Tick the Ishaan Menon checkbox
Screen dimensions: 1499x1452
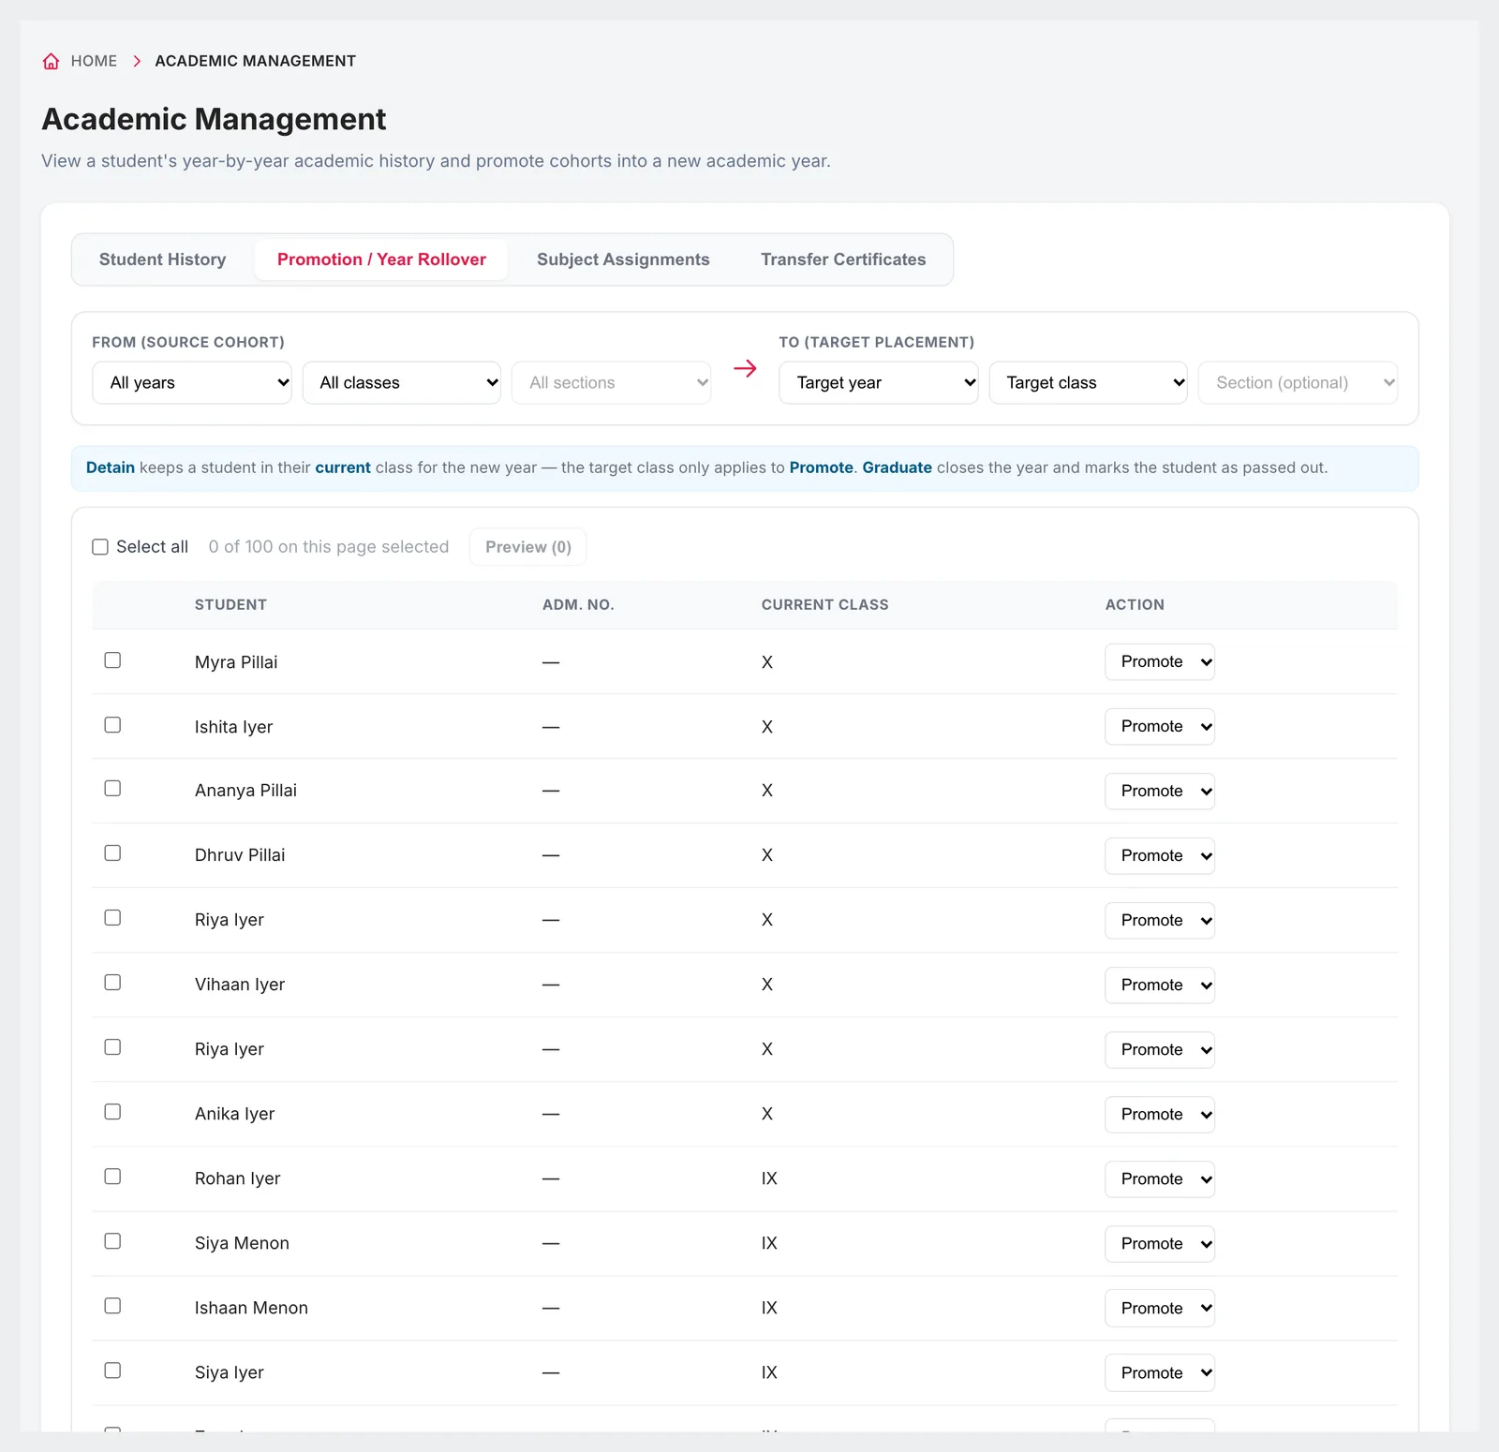(112, 1306)
